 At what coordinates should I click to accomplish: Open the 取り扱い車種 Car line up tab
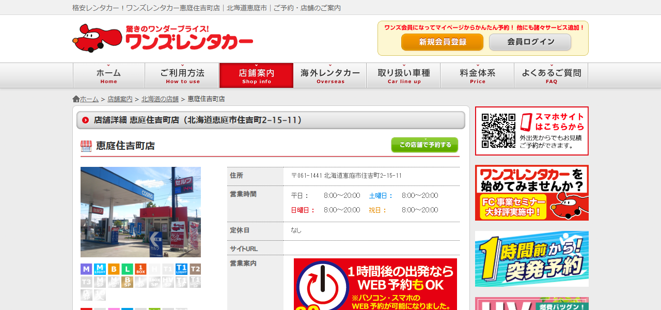[x=404, y=75]
